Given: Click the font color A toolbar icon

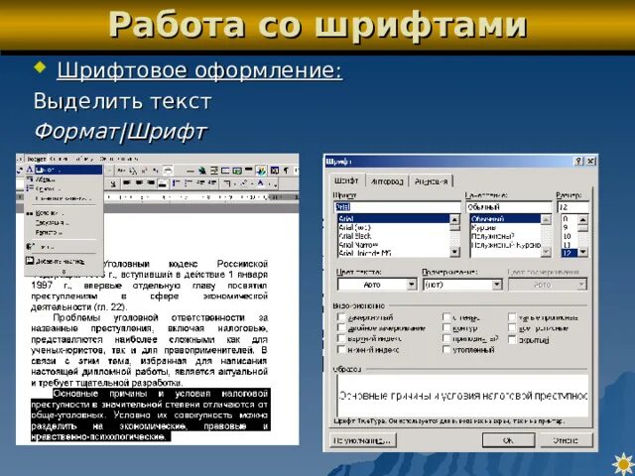Looking at the screenshot, I should point(260,182).
